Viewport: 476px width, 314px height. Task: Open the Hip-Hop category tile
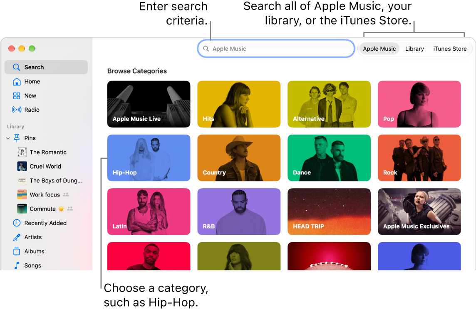(149, 158)
